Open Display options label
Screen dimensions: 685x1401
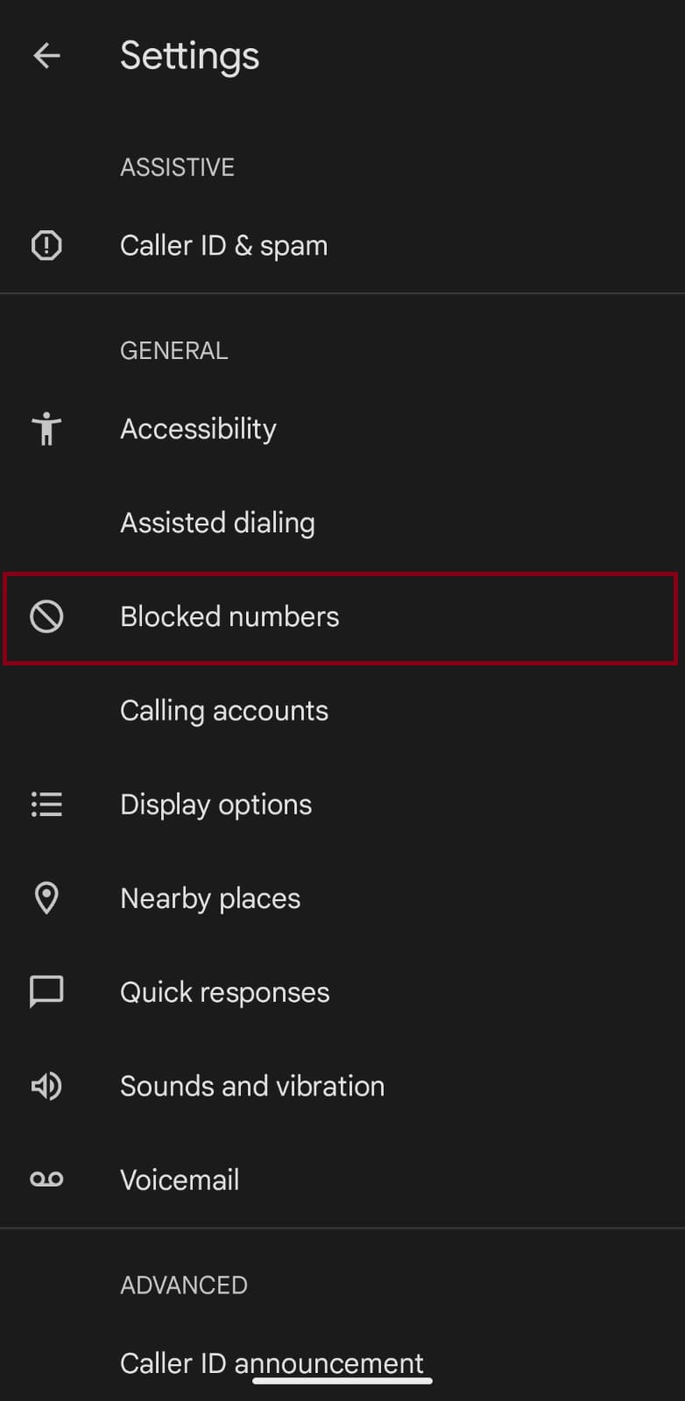point(215,804)
